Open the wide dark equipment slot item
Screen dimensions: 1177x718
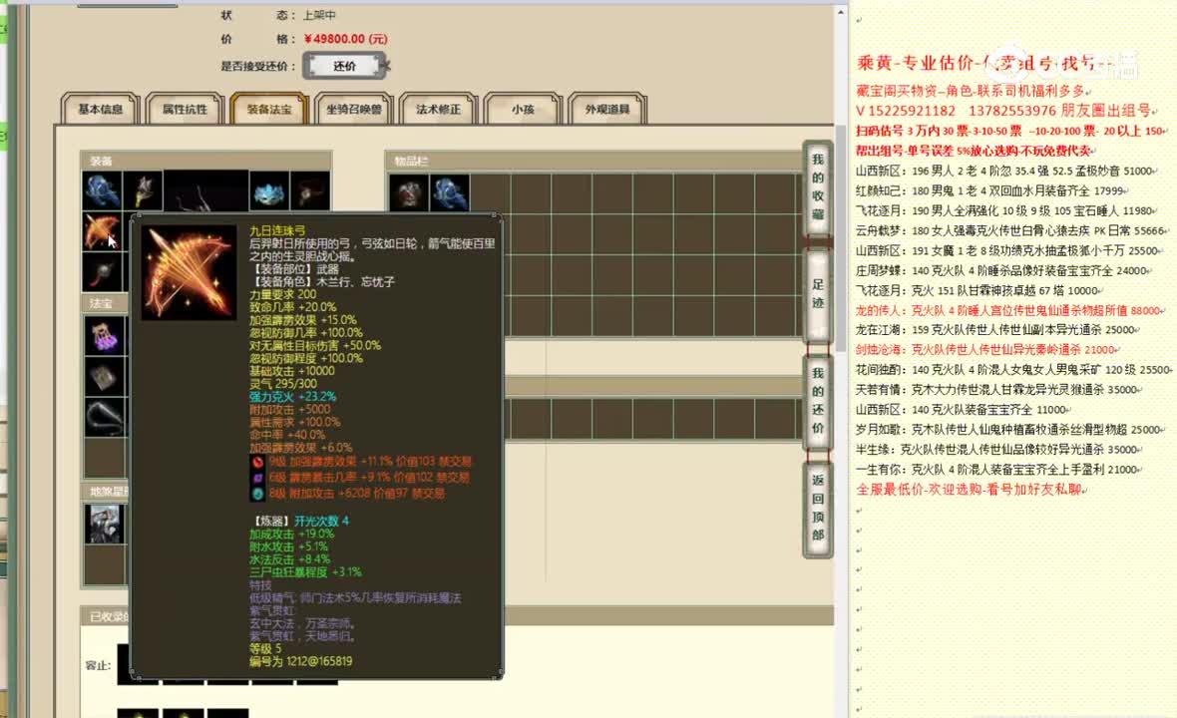(x=205, y=190)
